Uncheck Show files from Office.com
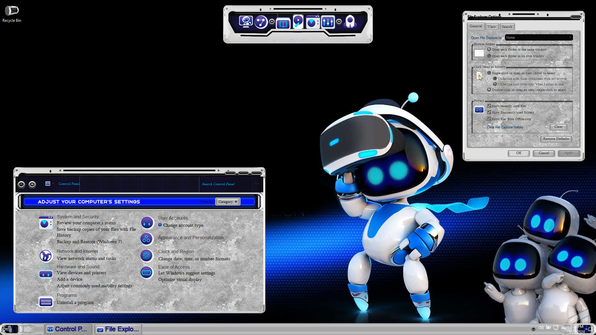596x335 pixels. point(489,119)
